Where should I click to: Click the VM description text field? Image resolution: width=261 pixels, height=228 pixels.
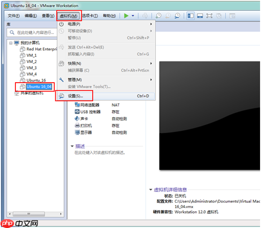[x=100, y=153]
